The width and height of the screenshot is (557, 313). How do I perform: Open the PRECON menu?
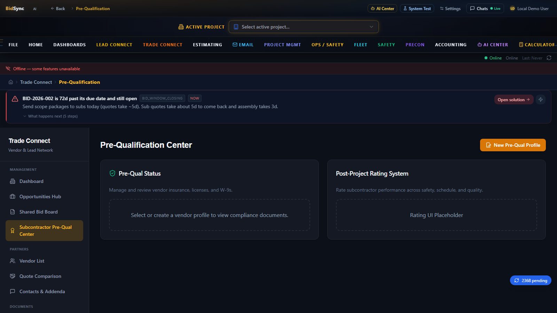tap(415, 45)
